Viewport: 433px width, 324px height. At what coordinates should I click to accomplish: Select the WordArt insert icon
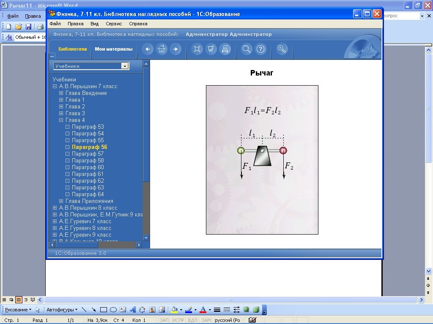[x=132, y=310]
